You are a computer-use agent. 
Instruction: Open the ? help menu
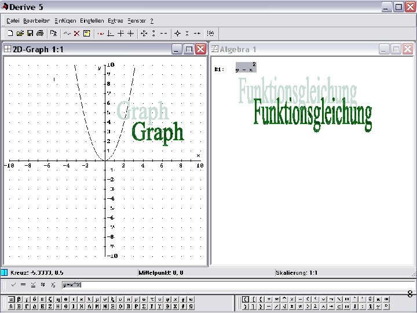[152, 20]
